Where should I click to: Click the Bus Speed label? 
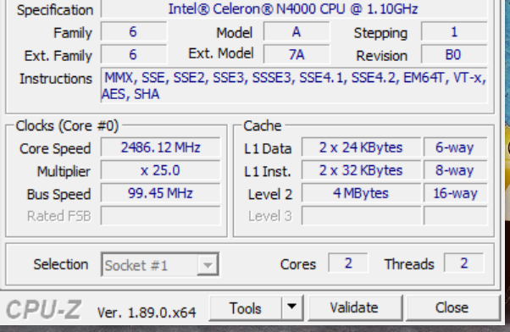coord(58,194)
